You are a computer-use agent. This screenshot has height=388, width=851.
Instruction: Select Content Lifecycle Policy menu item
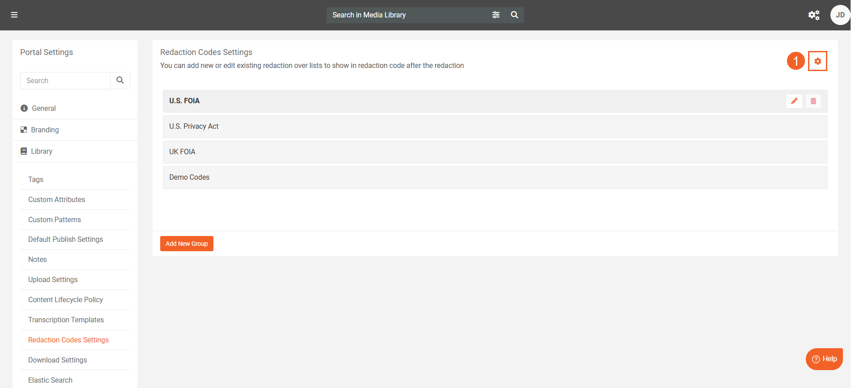click(65, 299)
